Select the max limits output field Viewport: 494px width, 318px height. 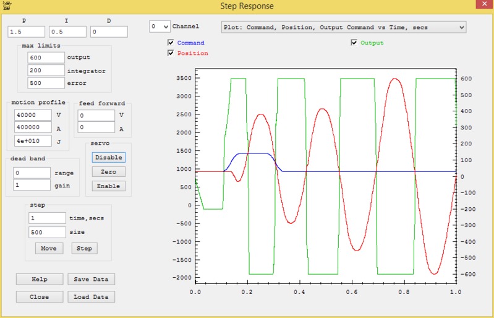[x=46, y=58]
